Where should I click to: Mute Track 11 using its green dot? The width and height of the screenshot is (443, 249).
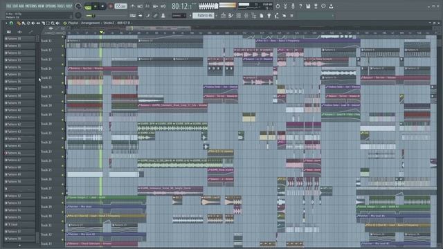63,46
